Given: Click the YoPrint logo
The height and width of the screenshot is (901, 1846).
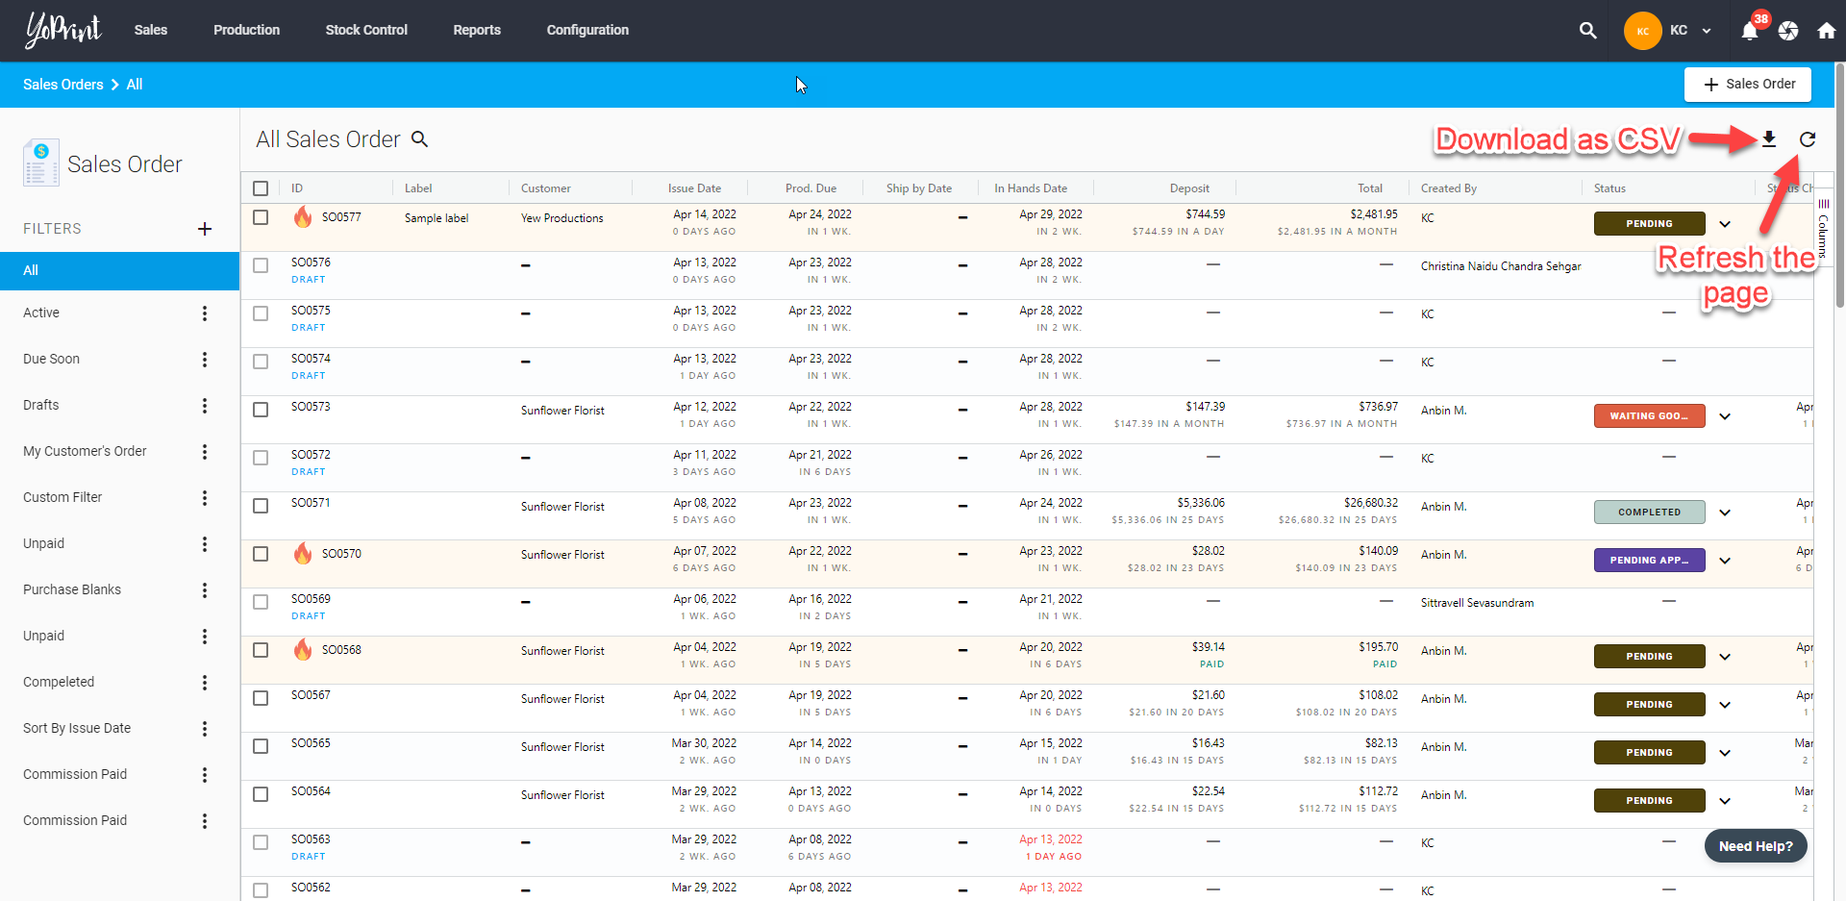Looking at the screenshot, I should (x=63, y=30).
